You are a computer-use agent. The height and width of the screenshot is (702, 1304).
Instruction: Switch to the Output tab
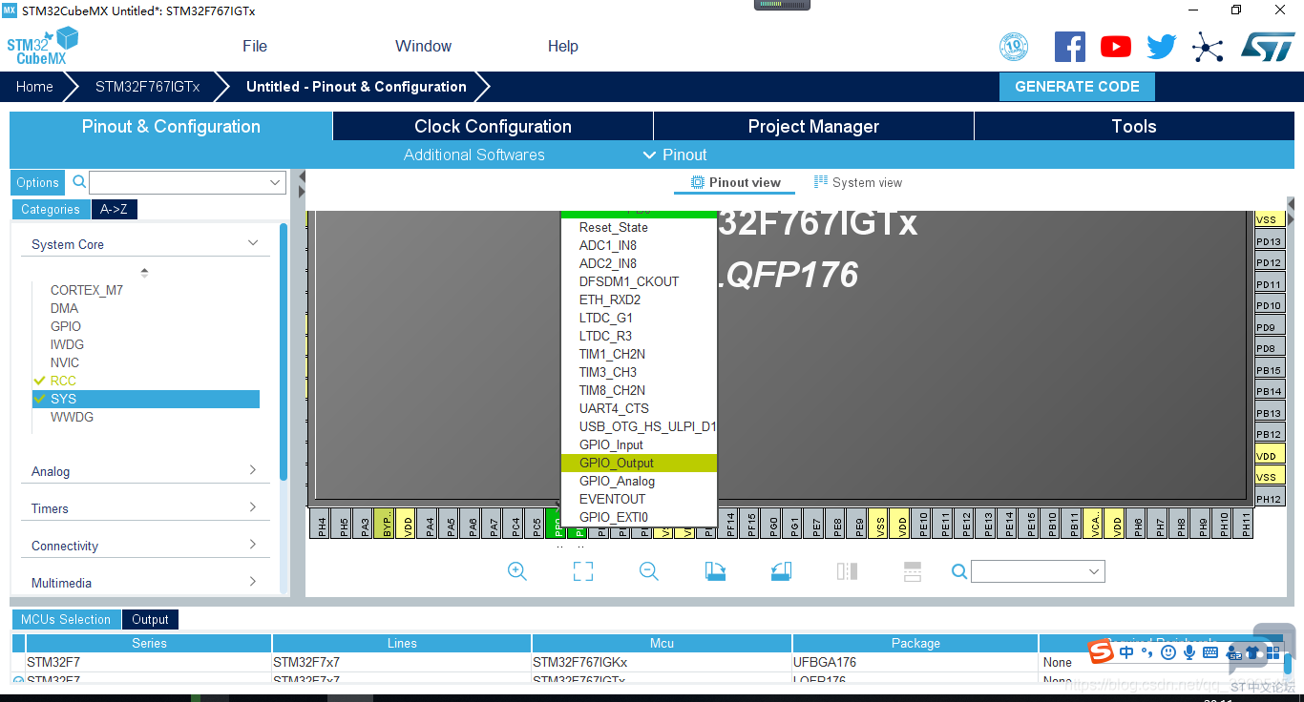150,619
